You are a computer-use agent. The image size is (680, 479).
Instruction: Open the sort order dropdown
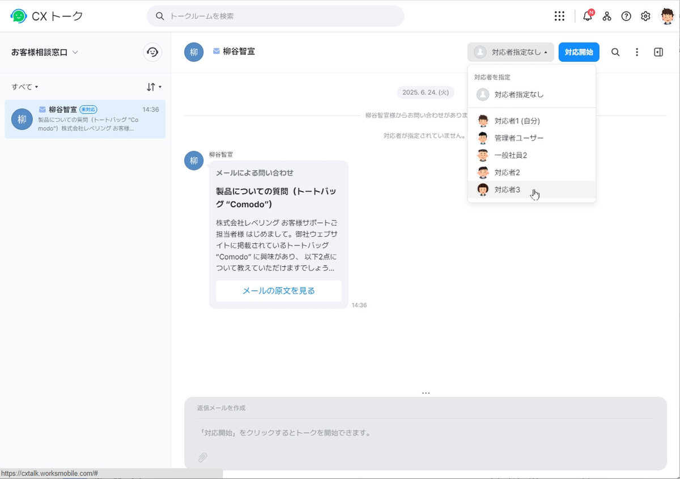click(x=154, y=87)
